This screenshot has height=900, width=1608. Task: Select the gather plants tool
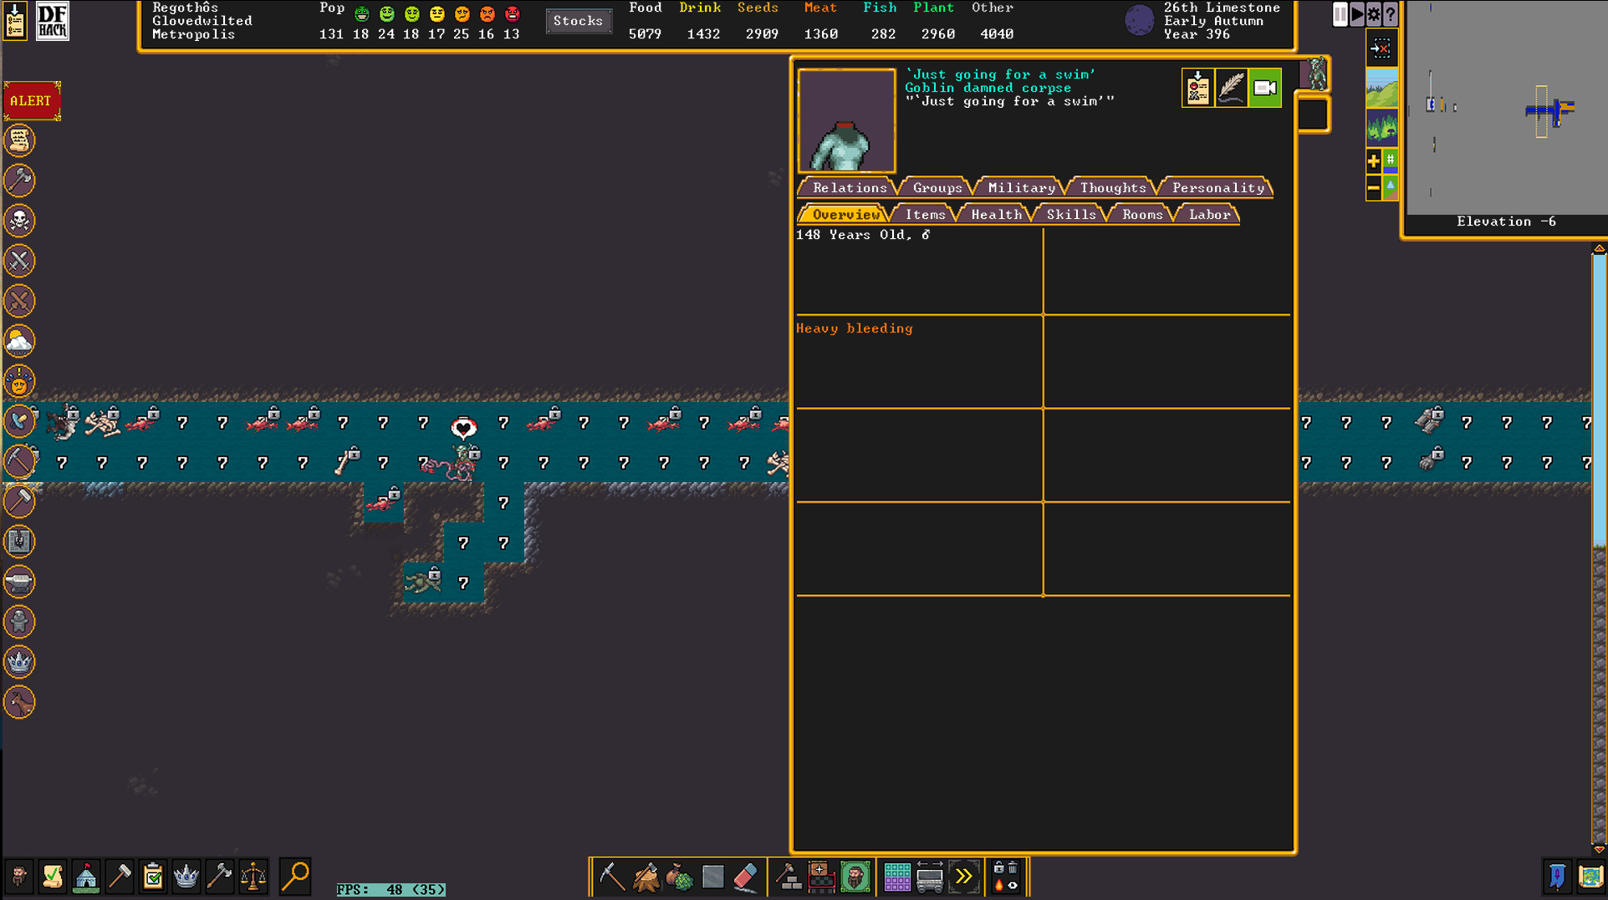click(x=679, y=877)
